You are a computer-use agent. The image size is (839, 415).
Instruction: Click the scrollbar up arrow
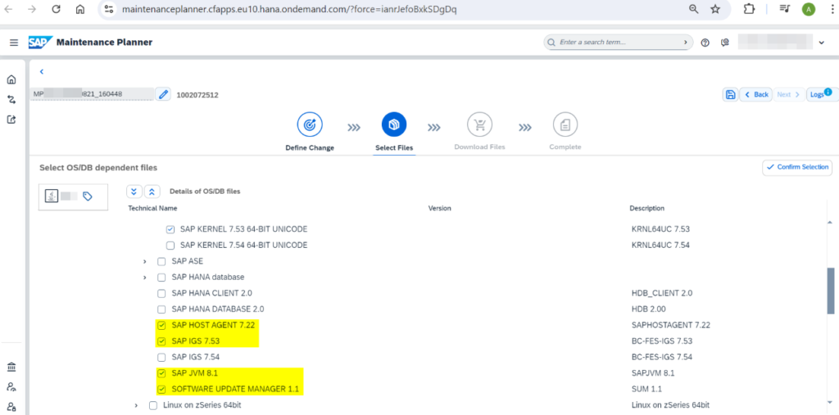pyautogui.click(x=831, y=222)
